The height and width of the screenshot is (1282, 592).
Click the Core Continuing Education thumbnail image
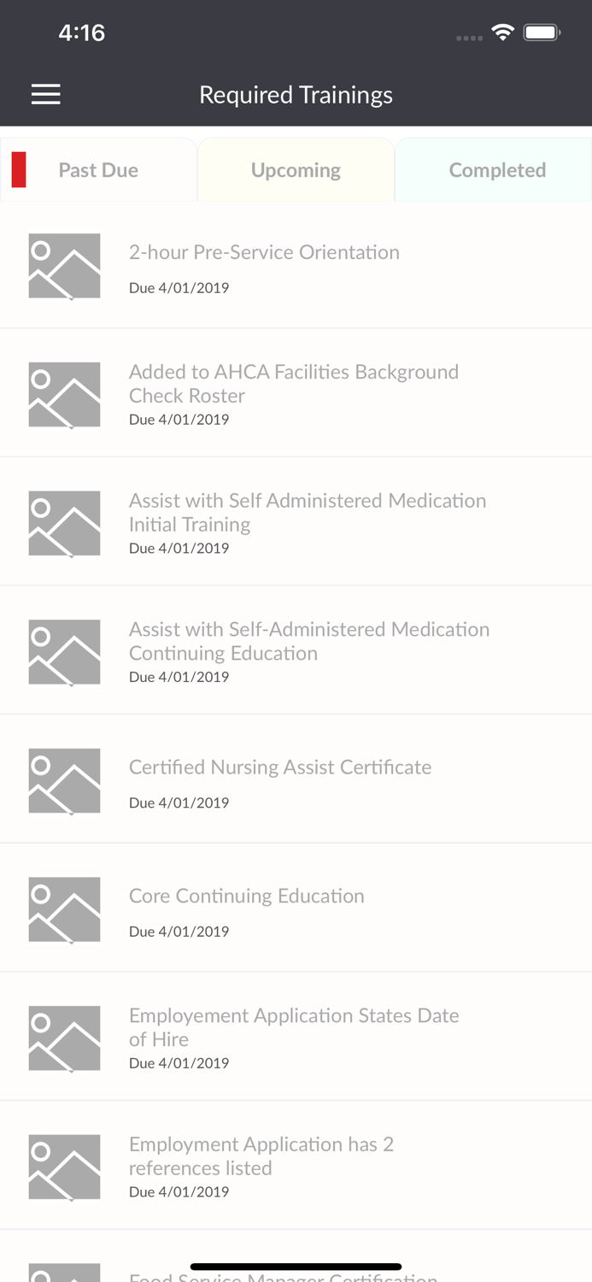pyautogui.click(x=64, y=909)
